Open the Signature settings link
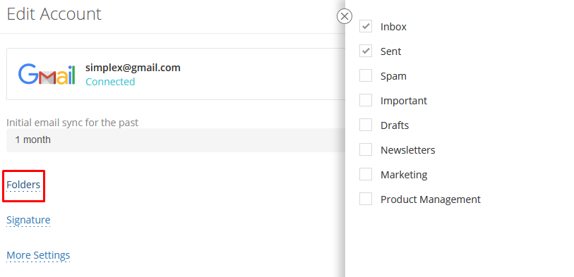574x277 pixels. (x=28, y=220)
